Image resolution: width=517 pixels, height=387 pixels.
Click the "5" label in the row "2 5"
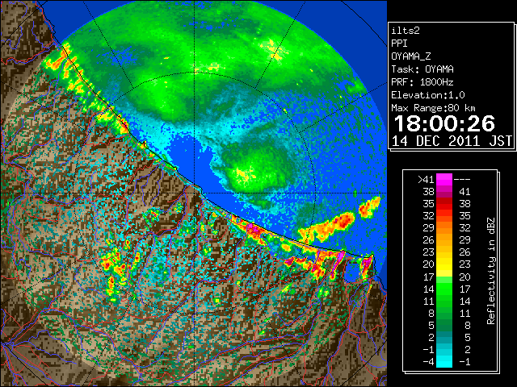coord(468,337)
